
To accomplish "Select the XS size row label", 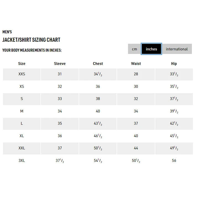I will (22, 87).
